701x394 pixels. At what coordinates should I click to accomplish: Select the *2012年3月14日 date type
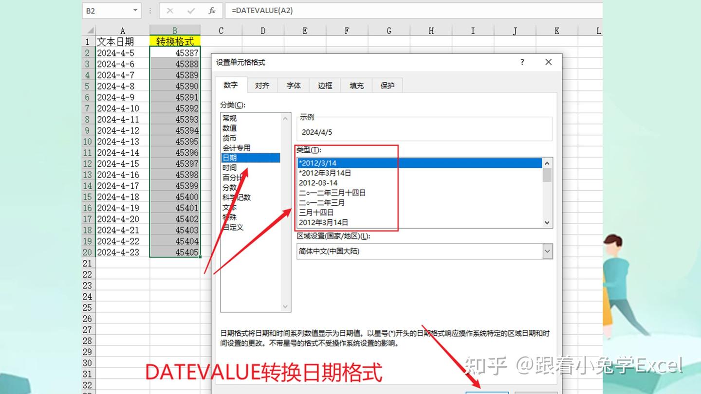[x=325, y=173]
